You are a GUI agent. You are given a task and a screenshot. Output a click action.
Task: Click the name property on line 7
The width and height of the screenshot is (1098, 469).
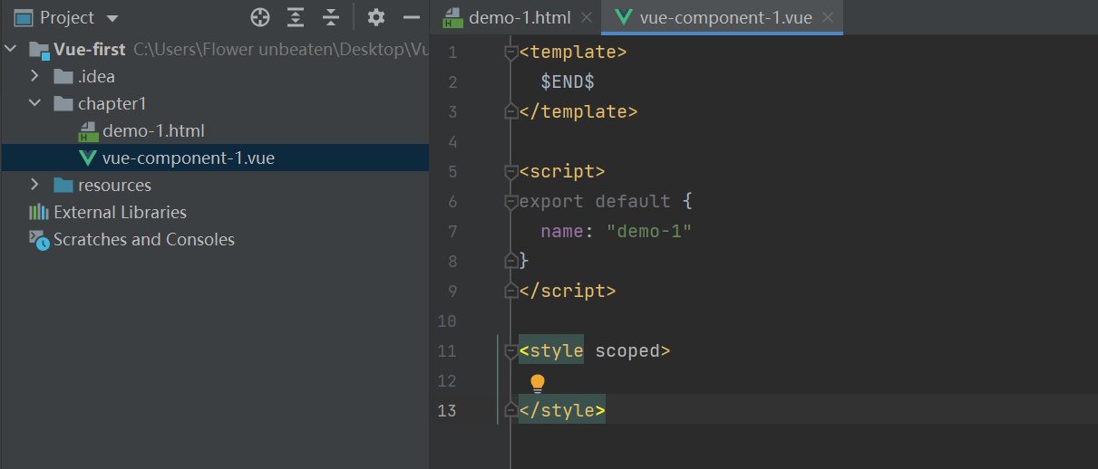click(562, 231)
